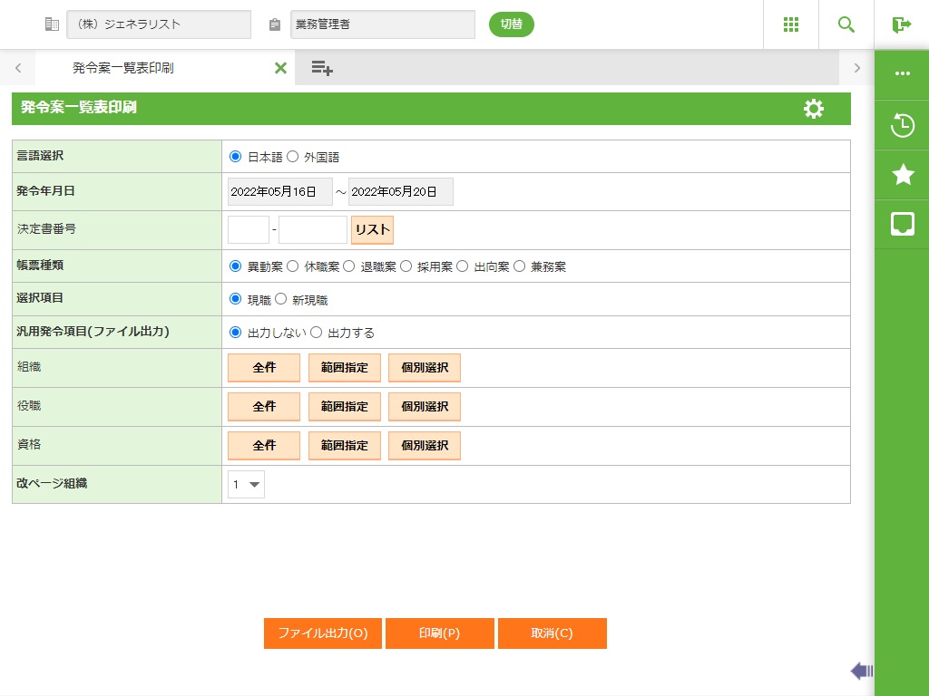This screenshot has width=929, height=696.
Task: Expand the 改ページ組織 dropdown
Action: pyautogui.click(x=246, y=485)
